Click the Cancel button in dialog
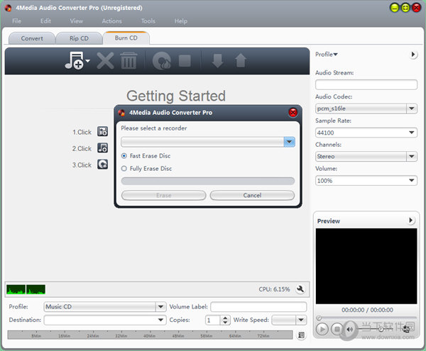This screenshot has width=426, height=351. pos(252,195)
